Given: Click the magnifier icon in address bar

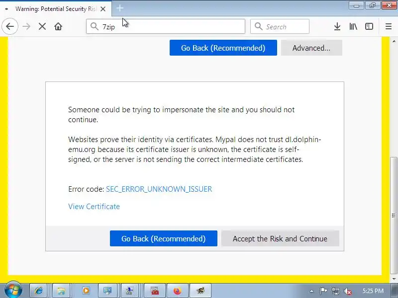Looking at the screenshot, I should pos(95,26).
